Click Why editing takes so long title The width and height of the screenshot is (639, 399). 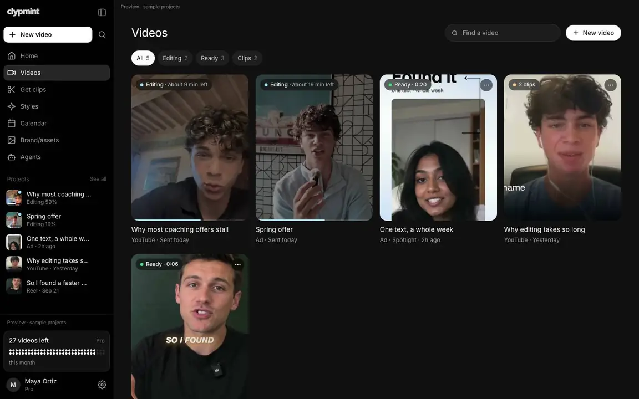(x=545, y=229)
